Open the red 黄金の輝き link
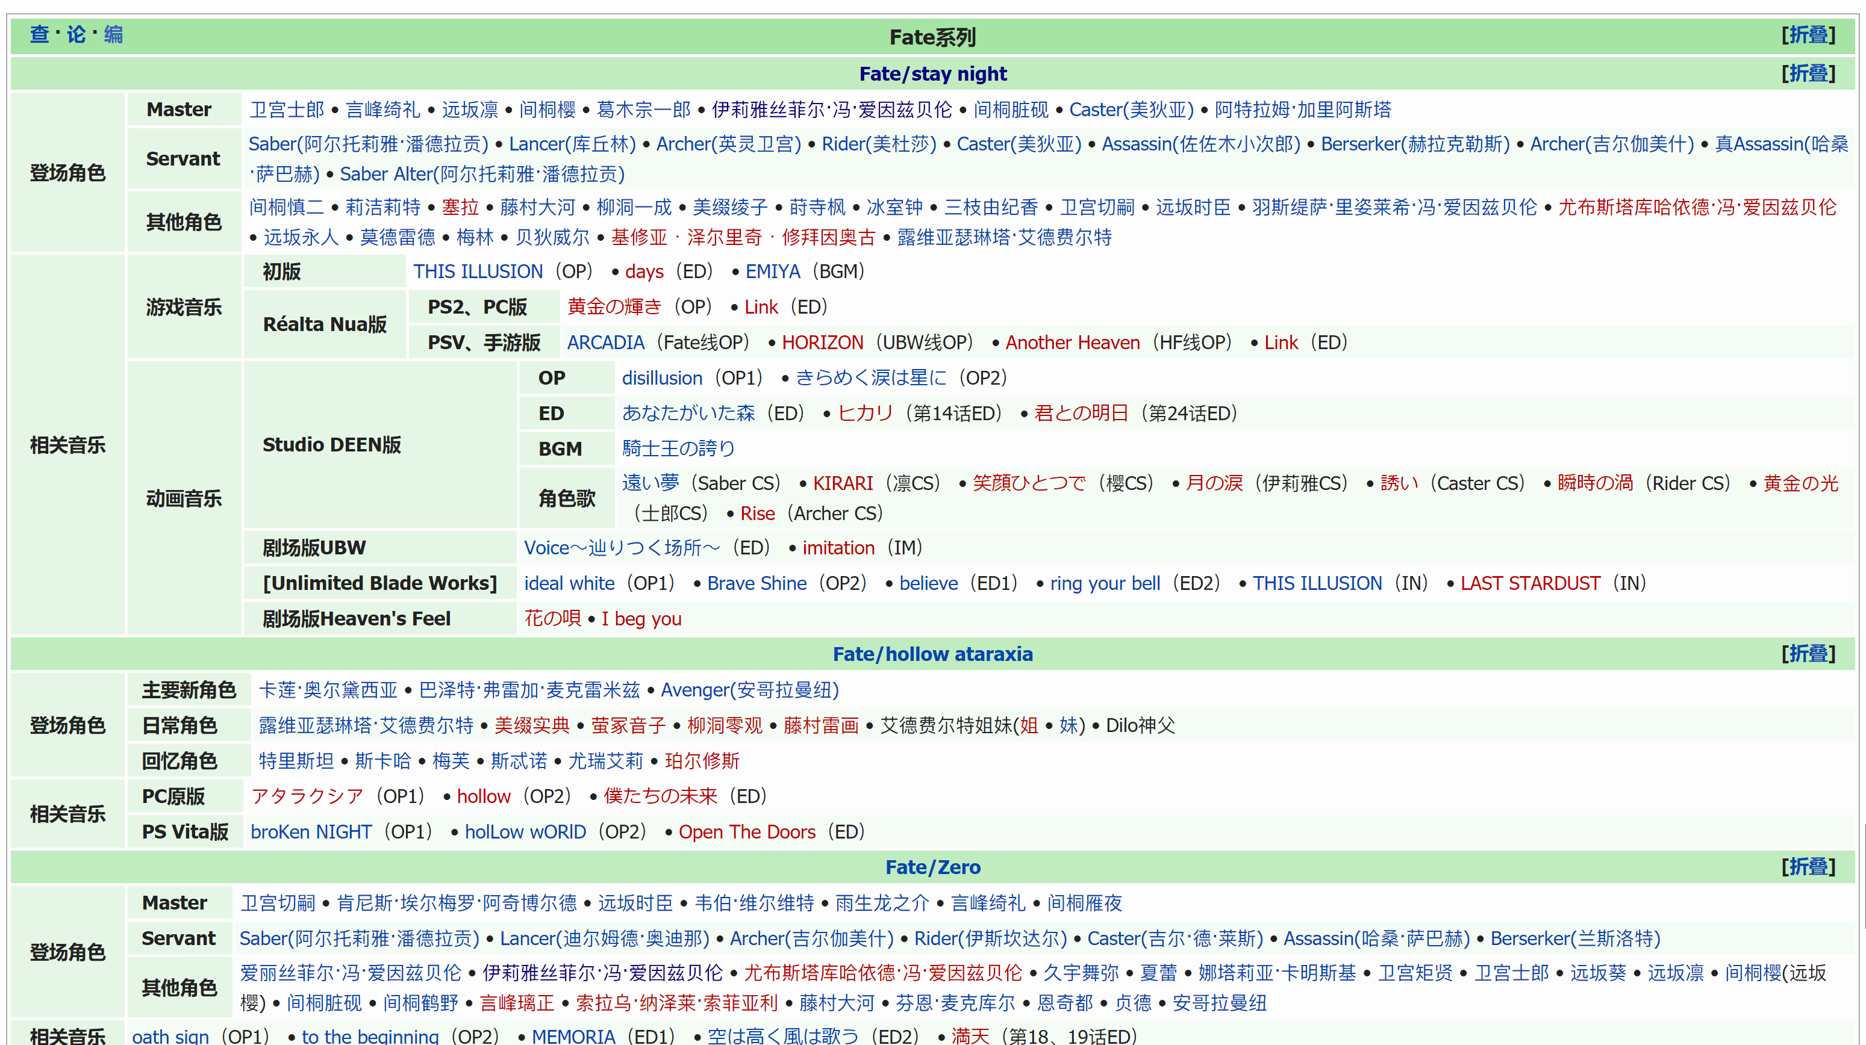The width and height of the screenshot is (1866, 1045). click(614, 307)
